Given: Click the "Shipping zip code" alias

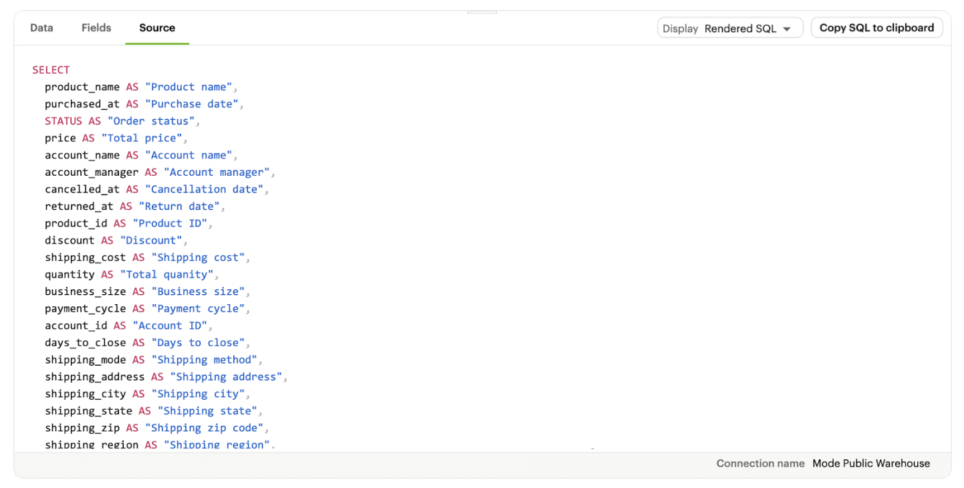Looking at the screenshot, I should pos(205,428).
